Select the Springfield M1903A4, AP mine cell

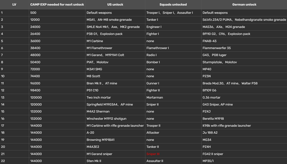[115, 104]
